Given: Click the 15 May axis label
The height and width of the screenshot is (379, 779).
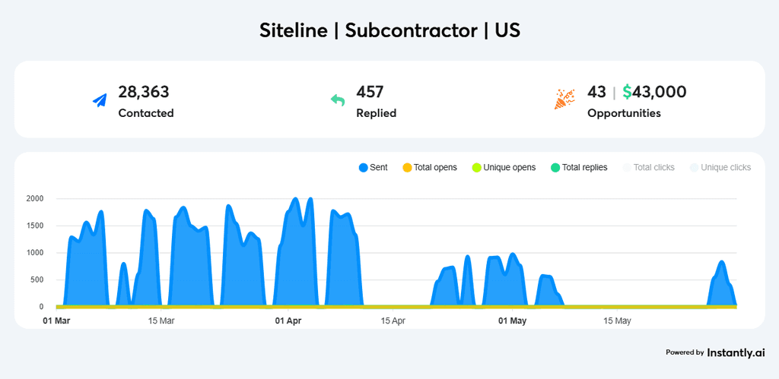Looking at the screenshot, I should coord(616,321).
